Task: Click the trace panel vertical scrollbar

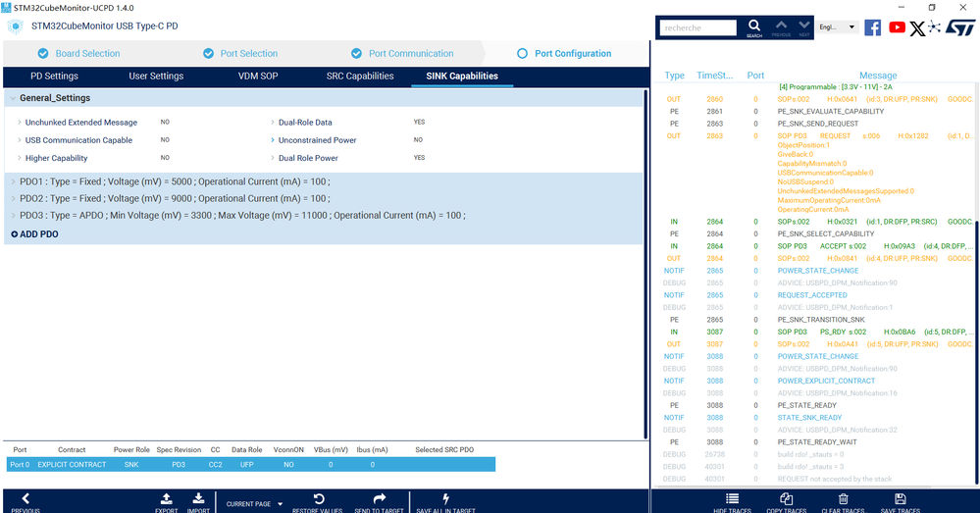Action: 976,350
